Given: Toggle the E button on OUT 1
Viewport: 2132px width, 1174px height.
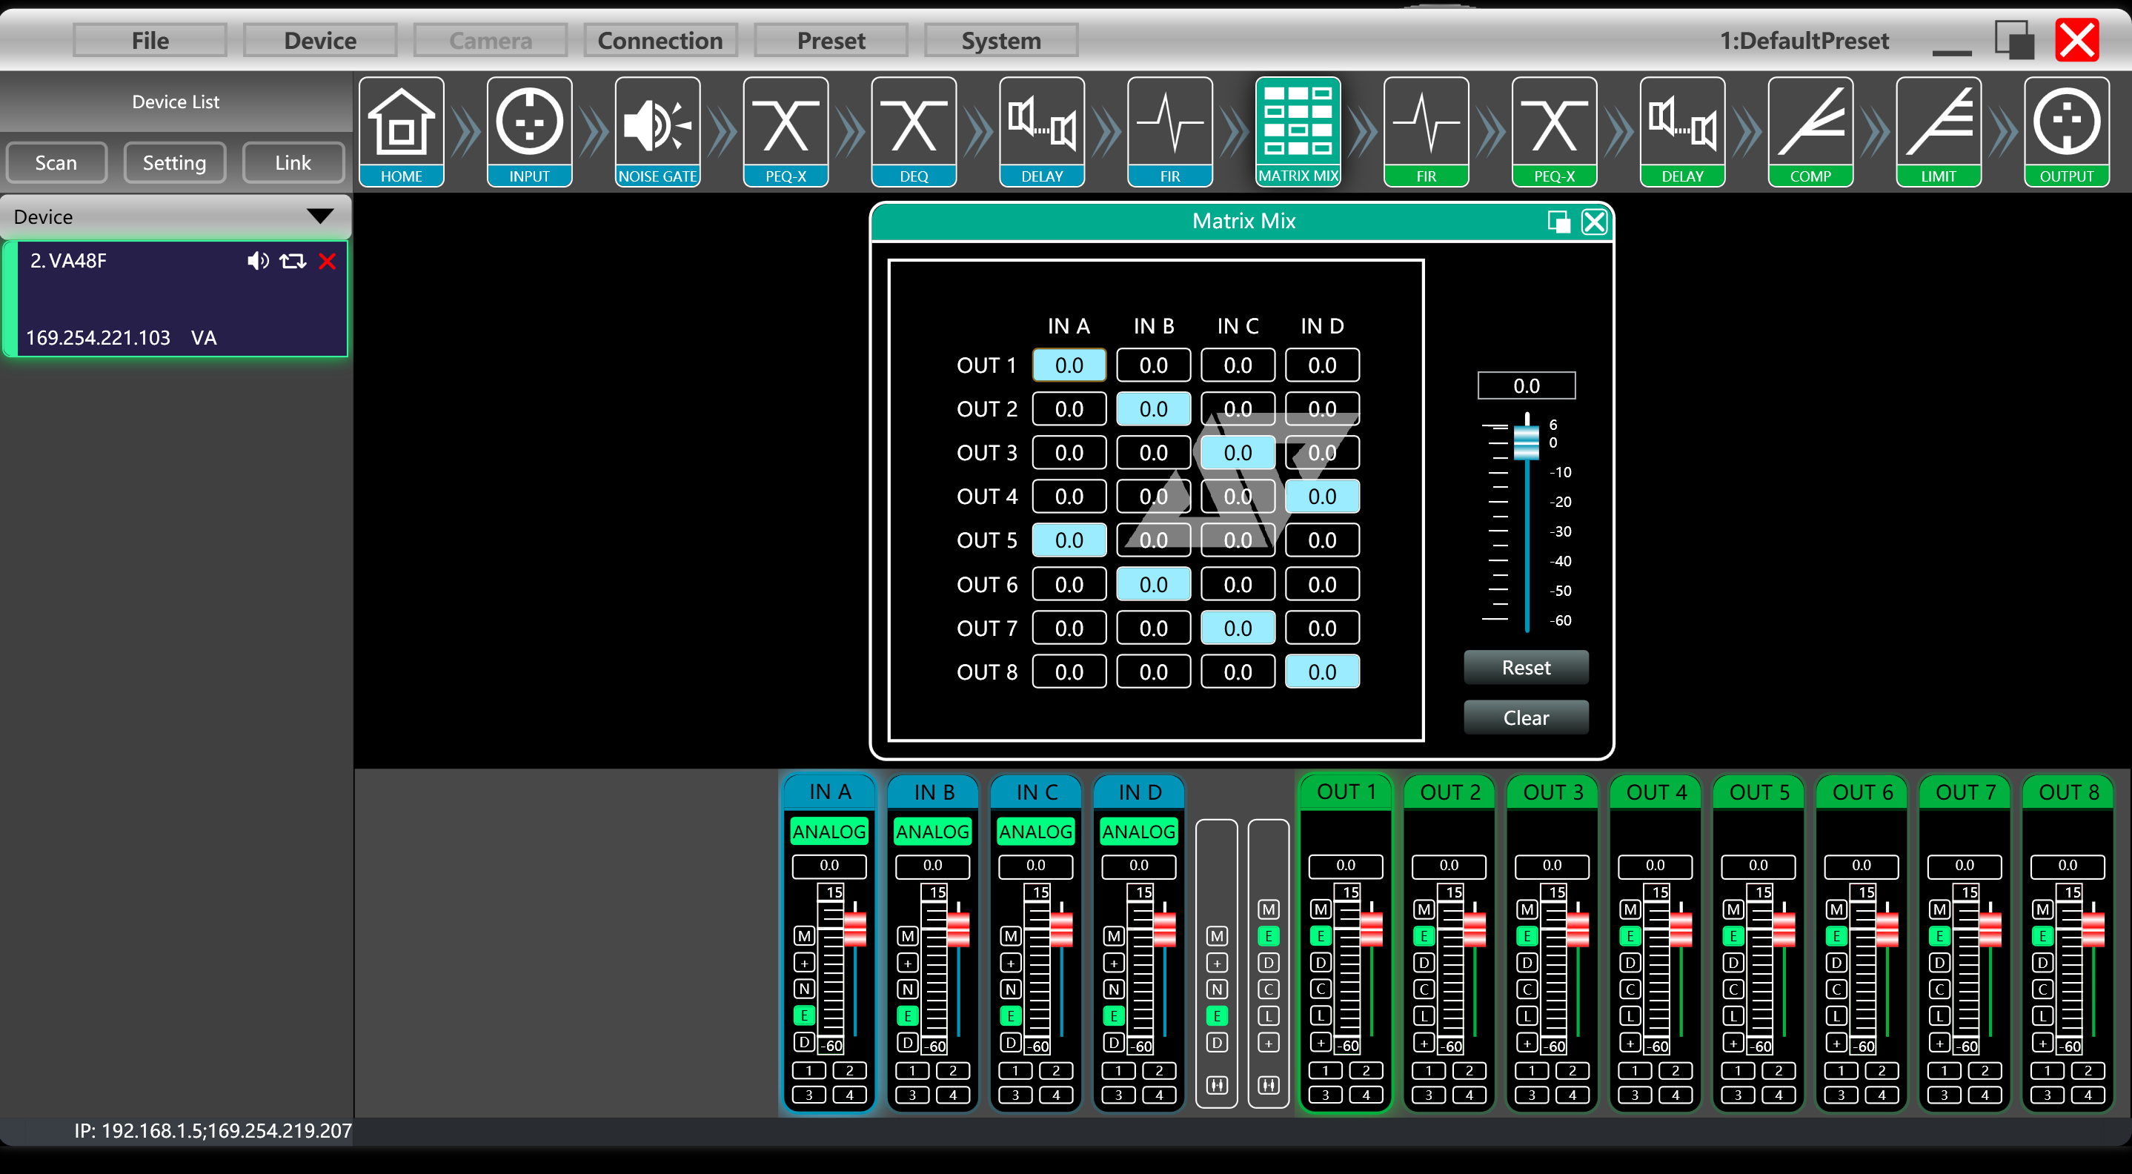Looking at the screenshot, I should point(1321,935).
